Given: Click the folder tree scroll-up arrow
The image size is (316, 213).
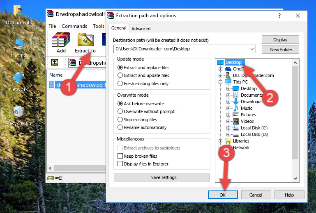Looking at the screenshot, I should pyautogui.click(x=295, y=63).
